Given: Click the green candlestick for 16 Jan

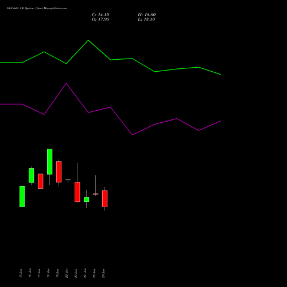Looking at the screenshot, I should click(32, 176).
